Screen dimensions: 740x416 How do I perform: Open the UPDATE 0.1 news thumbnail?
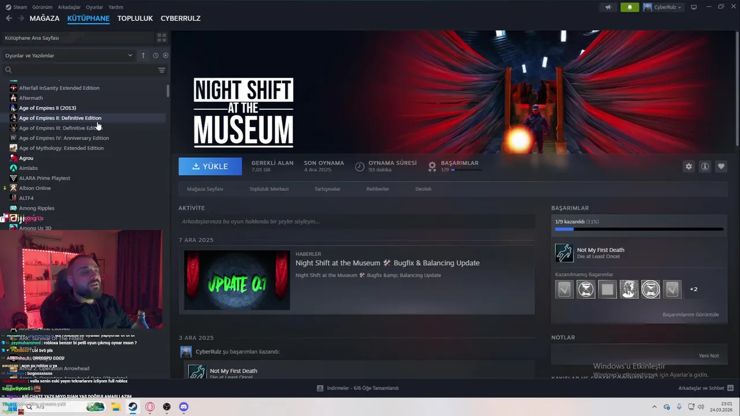[237, 280]
